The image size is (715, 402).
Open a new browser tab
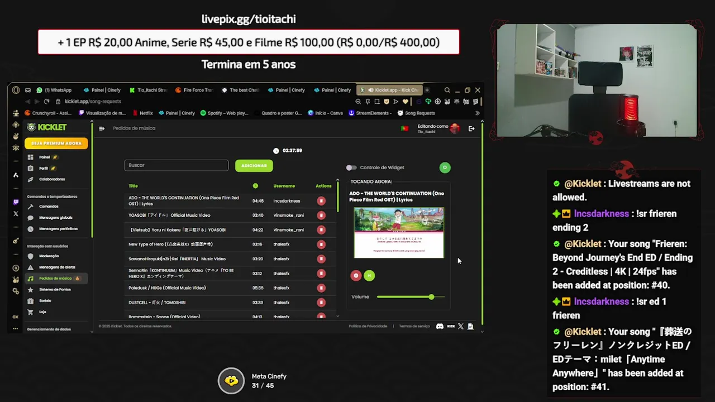(427, 90)
